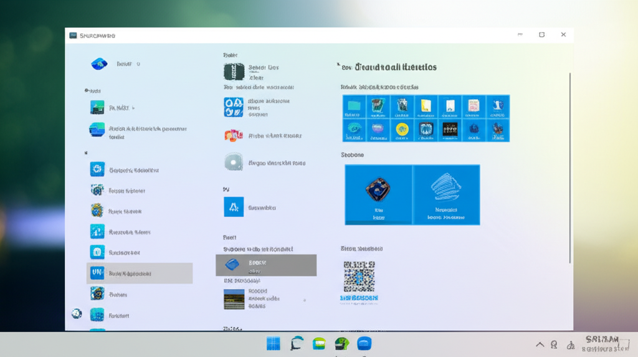This screenshot has width=638, height=357.
Task: Click the yellow circle tile in the grid
Action: tap(402, 130)
